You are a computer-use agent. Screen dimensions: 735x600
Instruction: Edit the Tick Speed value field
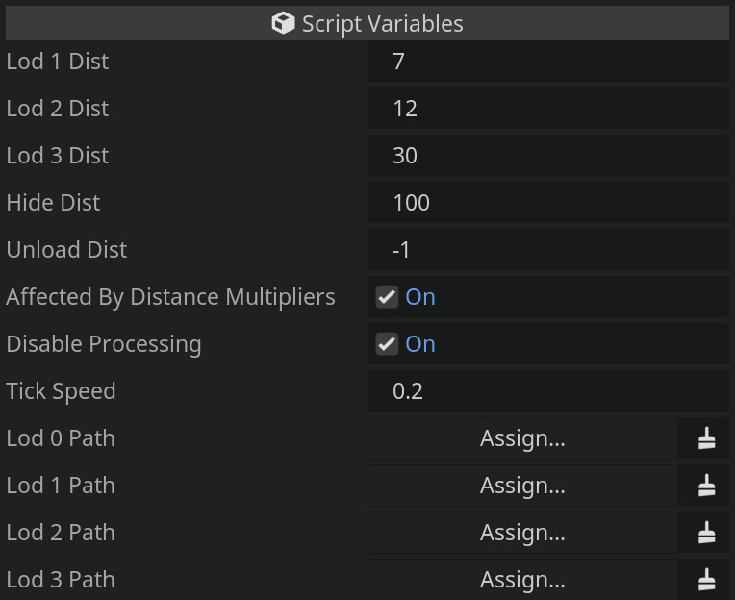[548, 391]
